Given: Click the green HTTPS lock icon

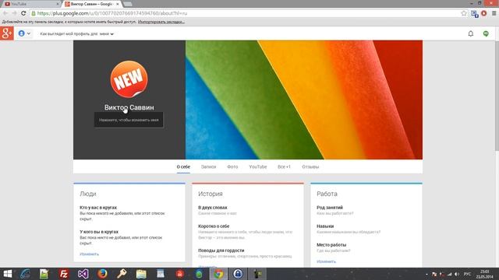Looking at the screenshot, I should [33, 13].
